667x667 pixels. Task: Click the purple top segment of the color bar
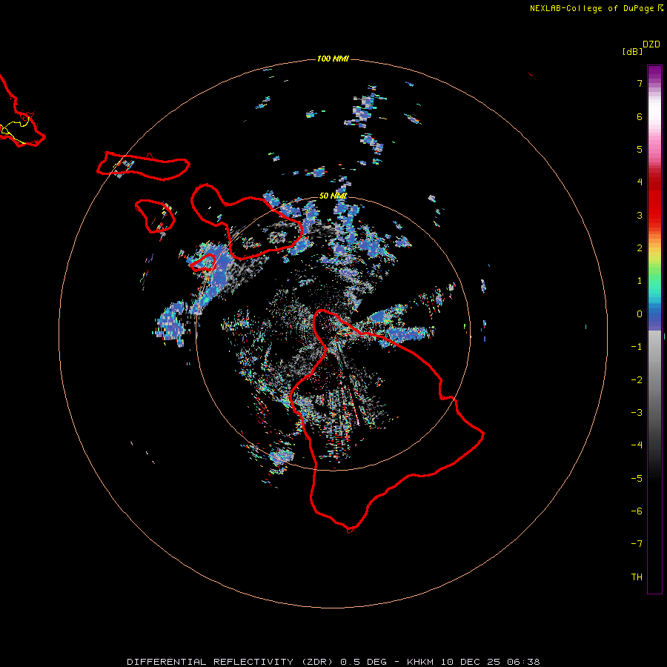tap(654, 73)
